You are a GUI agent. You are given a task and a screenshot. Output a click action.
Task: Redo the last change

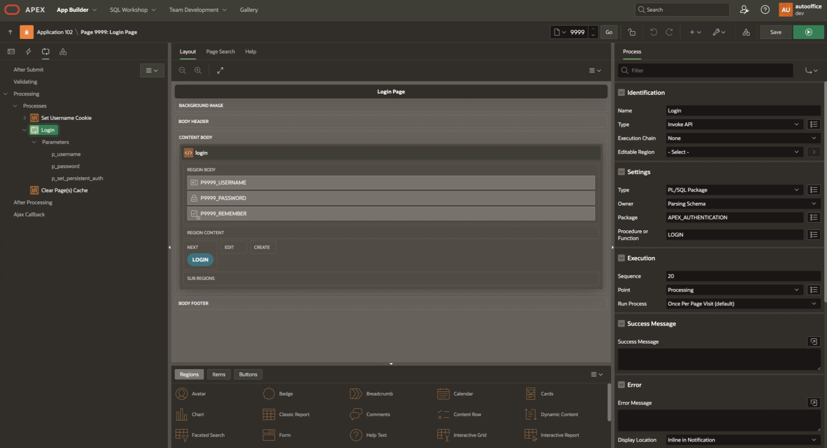coord(669,32)
